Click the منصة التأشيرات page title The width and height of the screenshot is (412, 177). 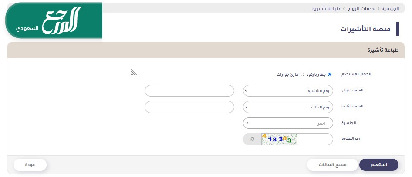365,29
